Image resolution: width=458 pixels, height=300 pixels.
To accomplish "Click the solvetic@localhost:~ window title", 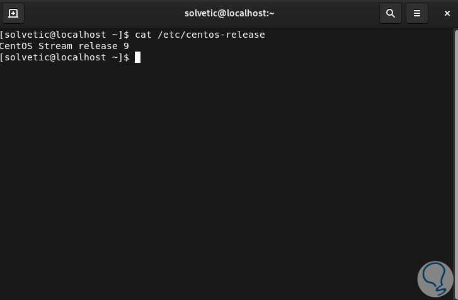I will (229, 13).
